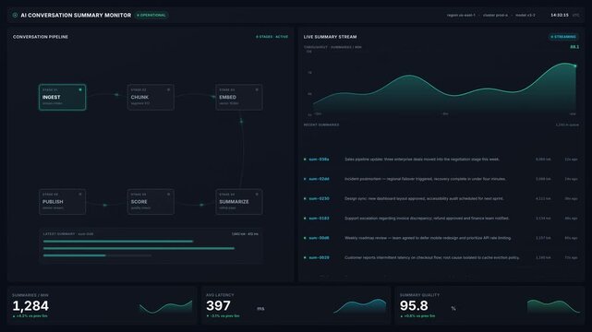Viewport: 592px width, 332px height.
Task: Click the status dot on the SUMMARIZE node
Action: [x=257, y=194]
